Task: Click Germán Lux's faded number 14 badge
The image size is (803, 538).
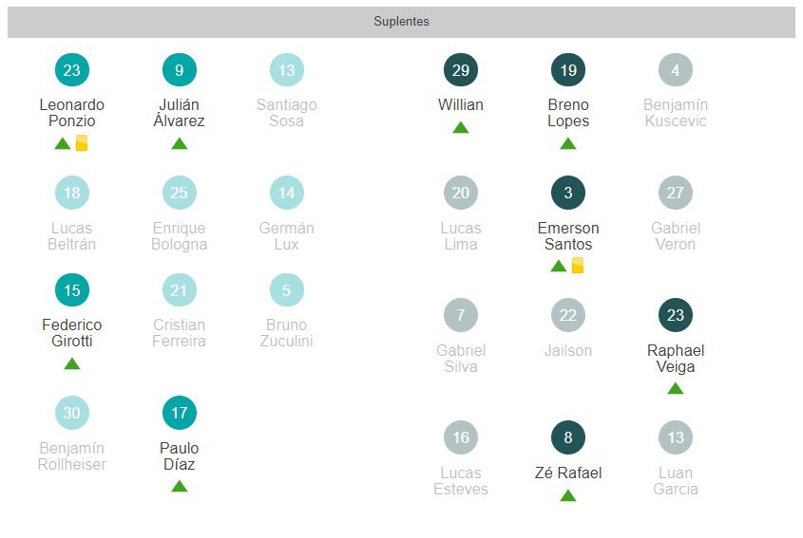Action: (287, 193)
